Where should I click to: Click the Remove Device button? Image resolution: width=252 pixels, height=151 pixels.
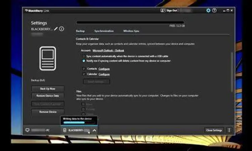(48, 112)
